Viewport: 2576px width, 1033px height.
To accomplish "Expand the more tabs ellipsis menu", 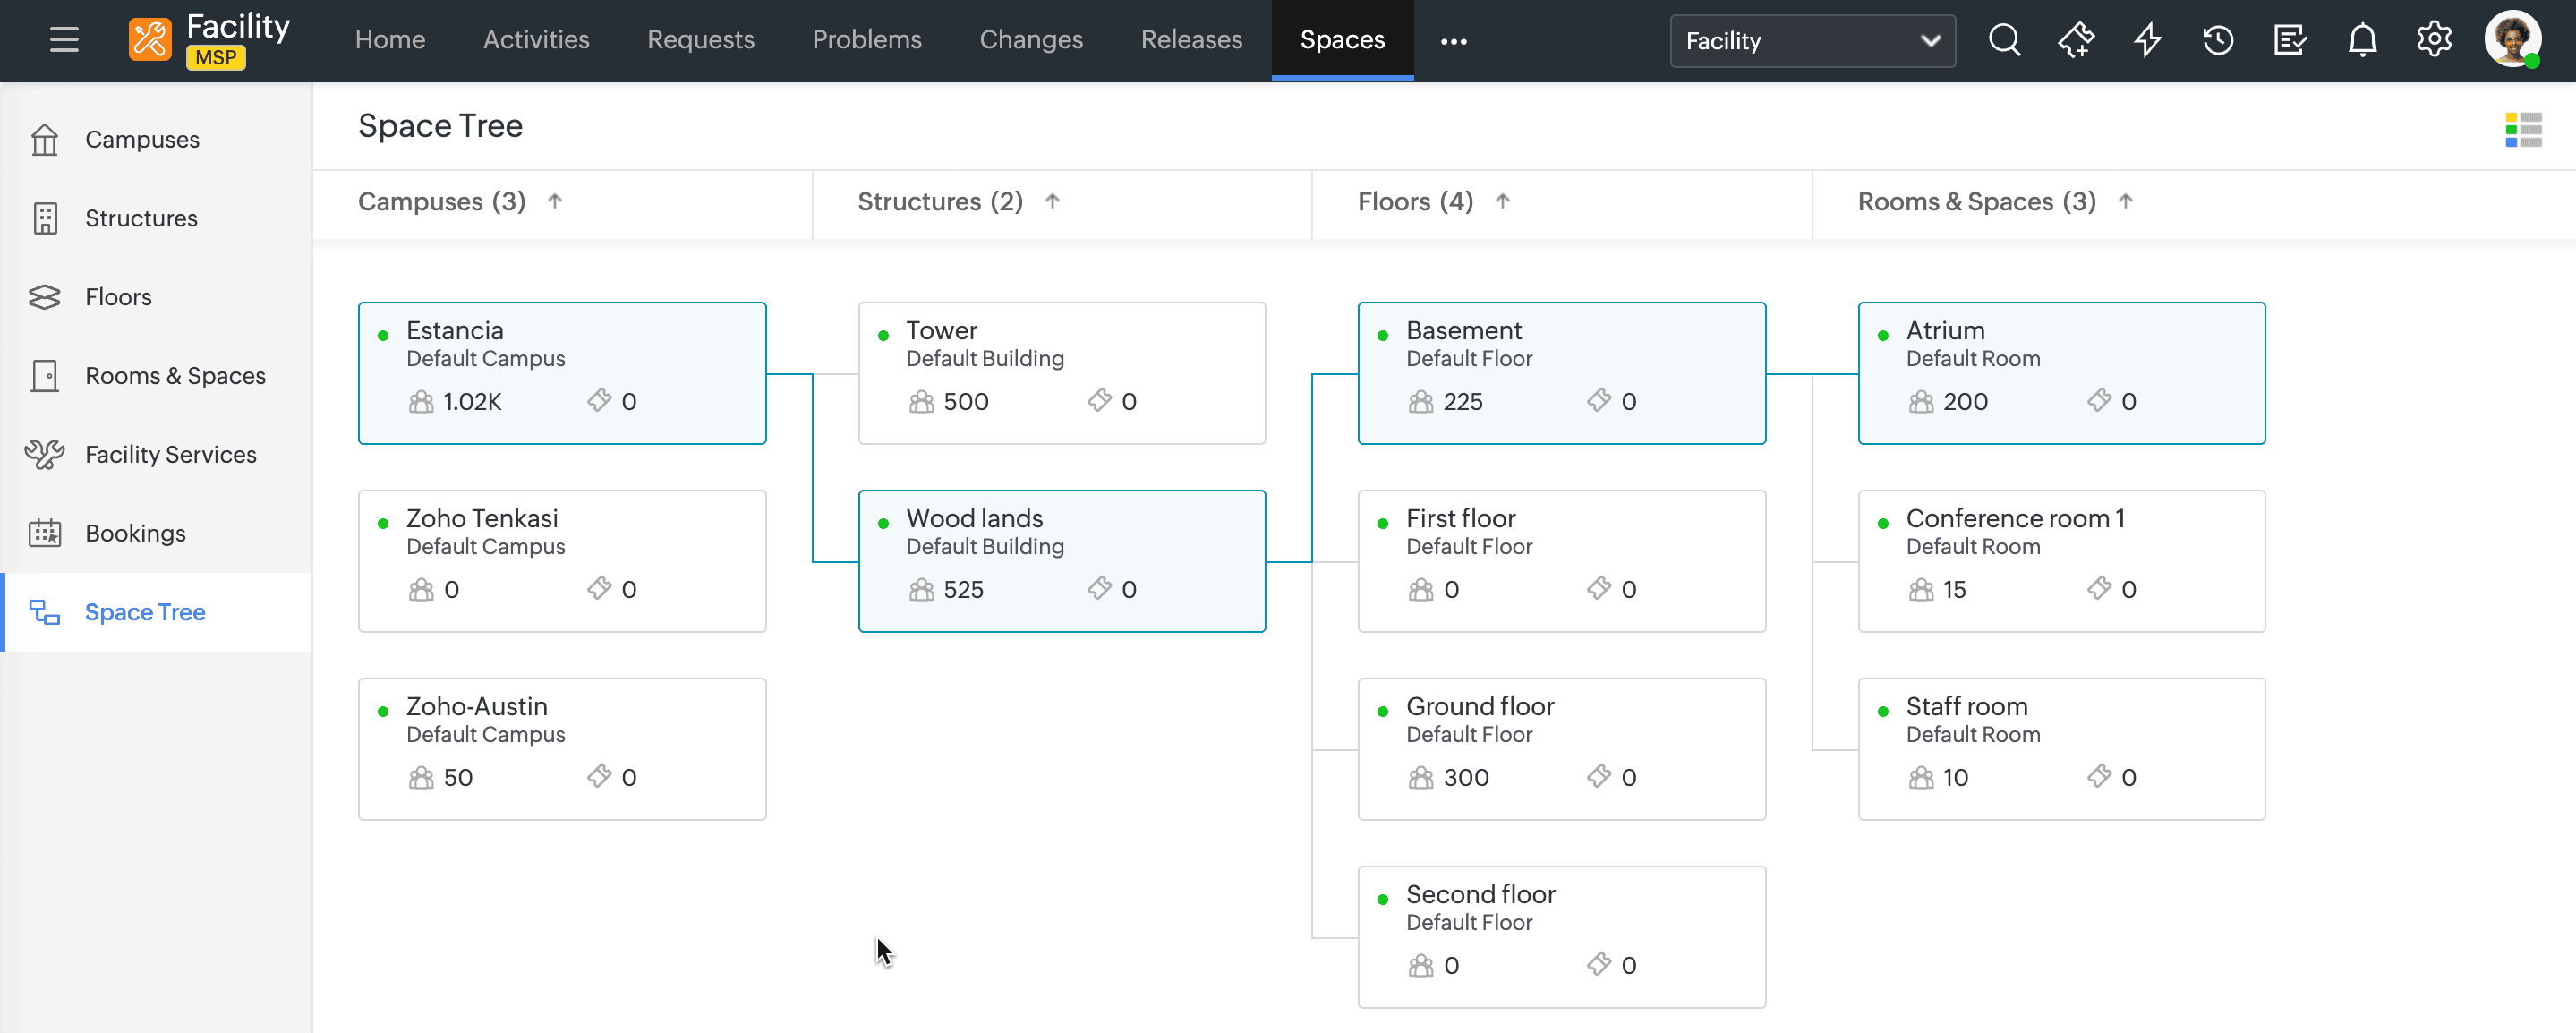I will coord(1453,41).
